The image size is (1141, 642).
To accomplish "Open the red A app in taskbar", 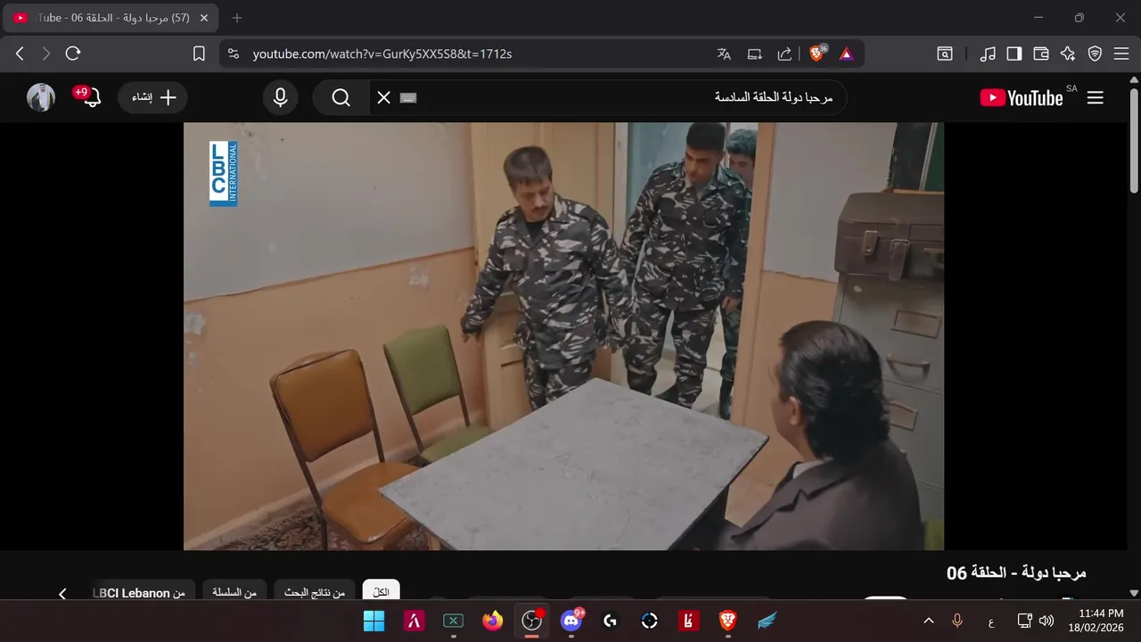I will coord(414,621).
